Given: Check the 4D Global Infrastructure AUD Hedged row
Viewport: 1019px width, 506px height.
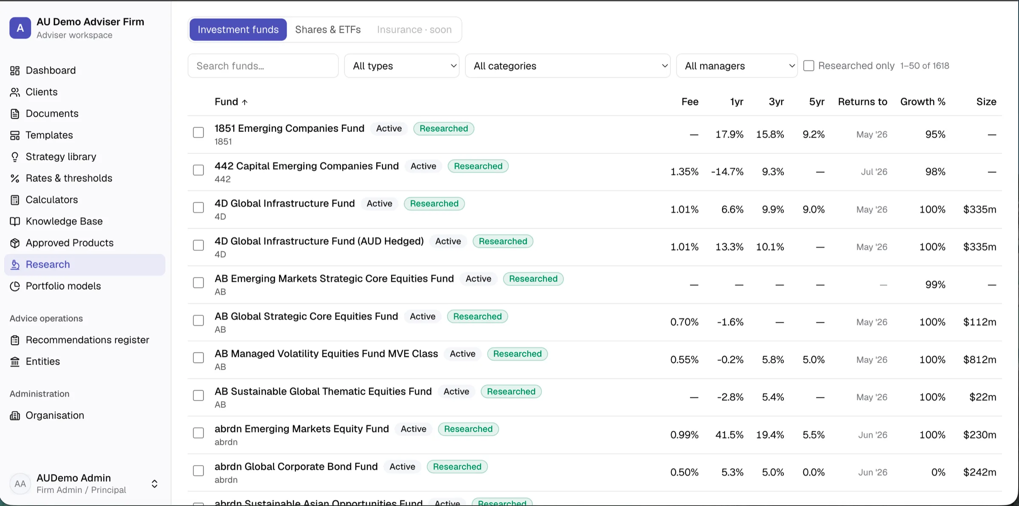Looking at the screenshot, I should coord(198,245).
